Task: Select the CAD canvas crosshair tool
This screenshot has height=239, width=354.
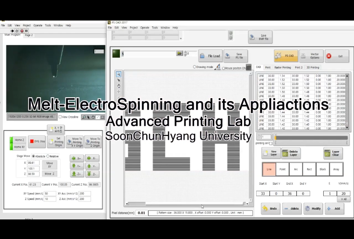Action: click(118, 91)
